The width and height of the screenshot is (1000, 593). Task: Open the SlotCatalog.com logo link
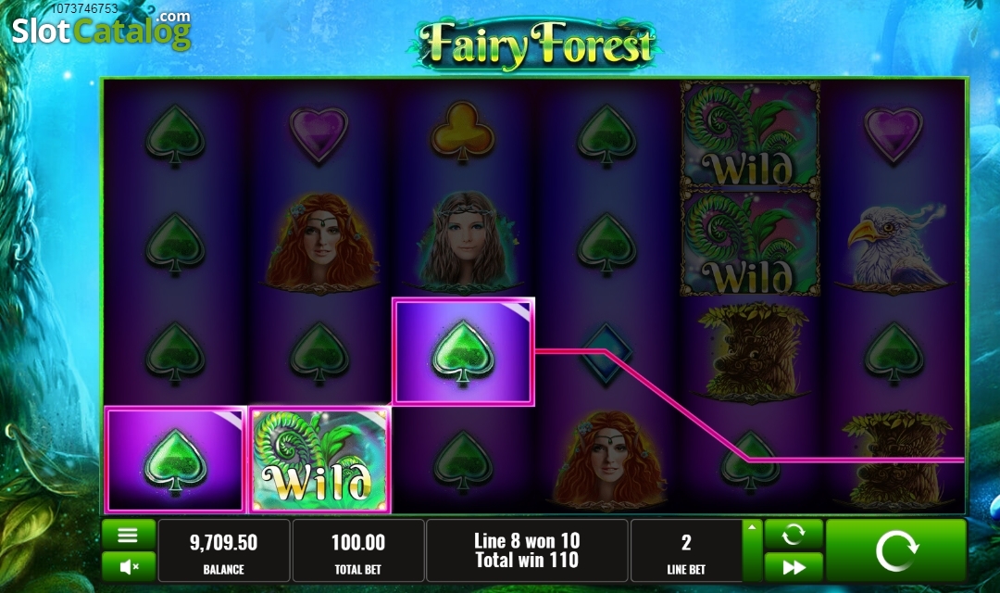click(101, 29)
